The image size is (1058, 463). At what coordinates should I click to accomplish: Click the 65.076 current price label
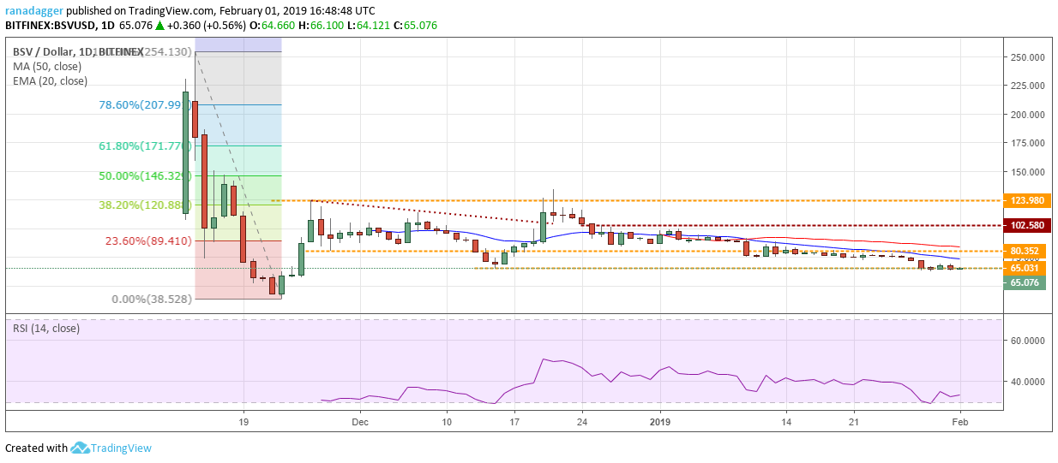(1025, 282)
